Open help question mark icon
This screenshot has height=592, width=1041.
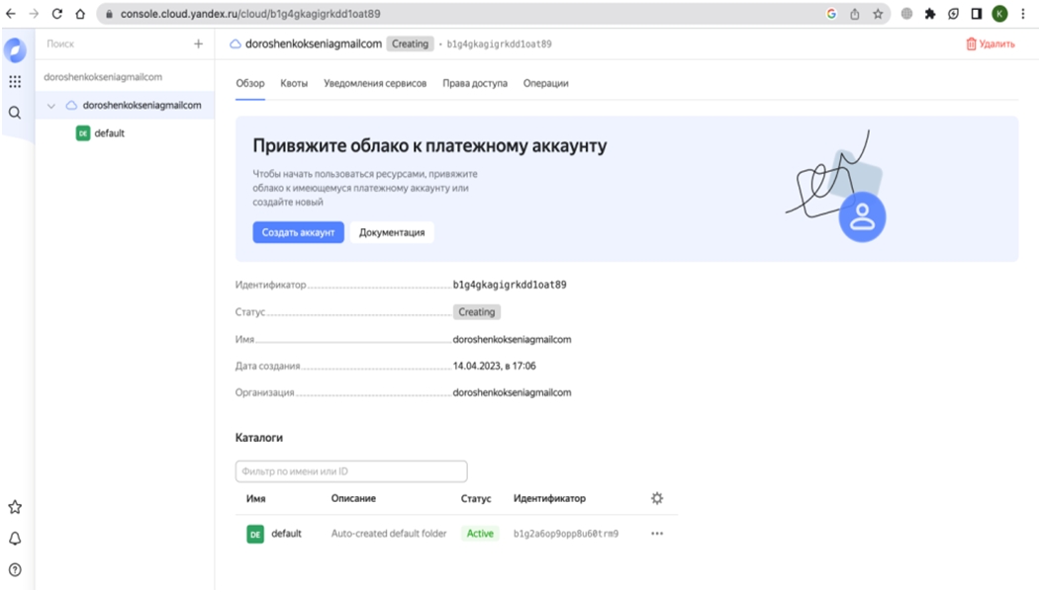(15, 569)
